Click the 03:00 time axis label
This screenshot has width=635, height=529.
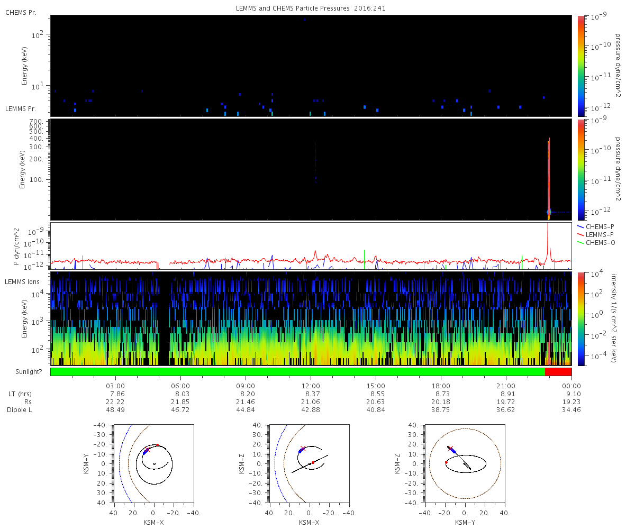tap(115, 385)
